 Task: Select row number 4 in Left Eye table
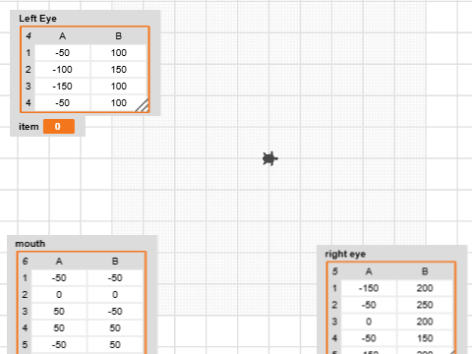(x=29, y=103)
